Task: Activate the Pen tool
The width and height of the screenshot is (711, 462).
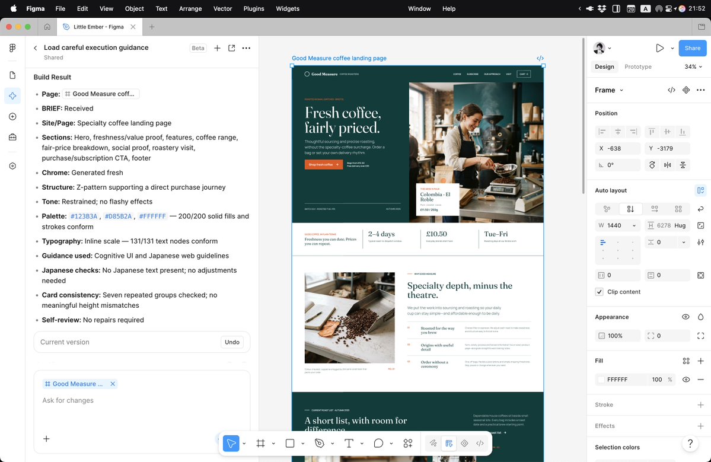Action: [320, 444]
